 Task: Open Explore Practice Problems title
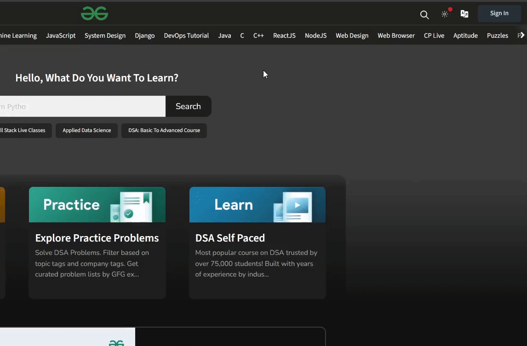pyautogui.click(x=97, y=238)
